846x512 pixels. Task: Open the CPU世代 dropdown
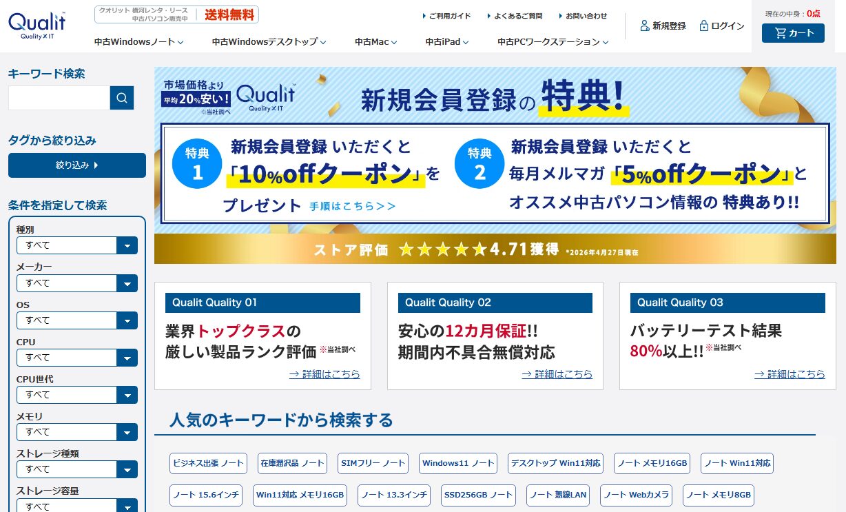click(x=77, y=395)
